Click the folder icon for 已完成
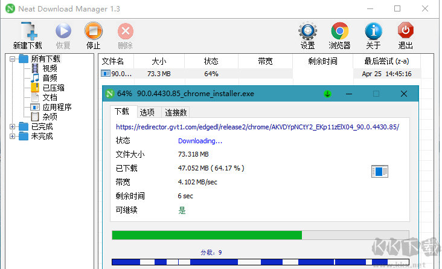442x269 pixels. point(24,127)
